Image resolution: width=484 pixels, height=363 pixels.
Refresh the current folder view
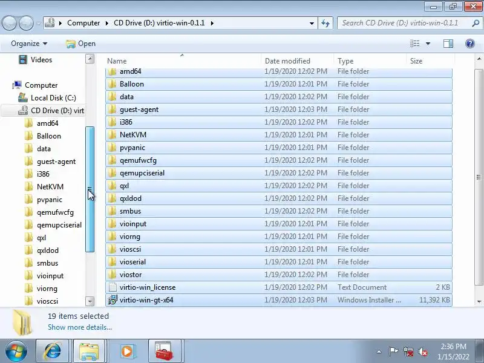(x=325, y=23)
